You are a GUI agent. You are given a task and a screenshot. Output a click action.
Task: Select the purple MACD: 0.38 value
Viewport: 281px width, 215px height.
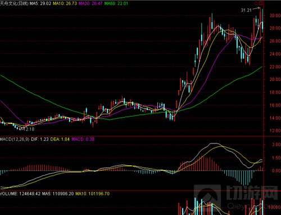click(83, 139)
